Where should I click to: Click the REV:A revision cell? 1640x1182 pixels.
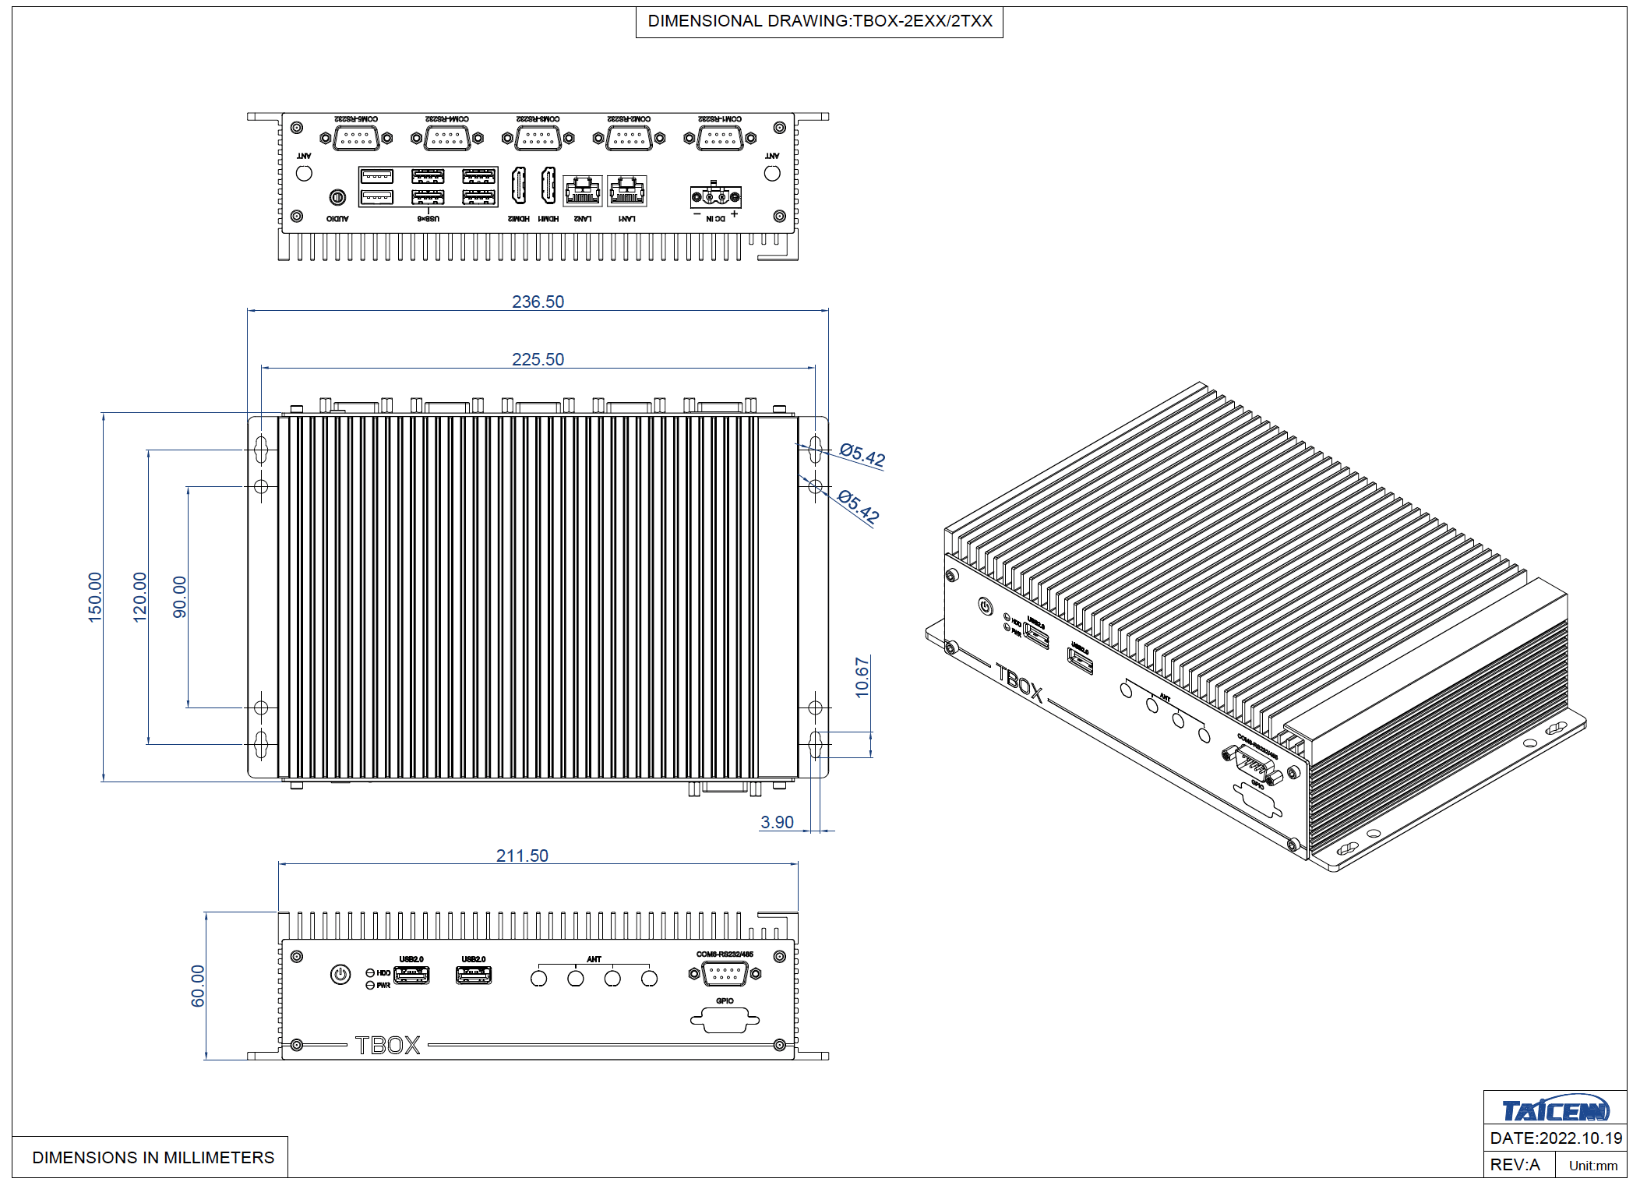[x=1519, y=1164]
